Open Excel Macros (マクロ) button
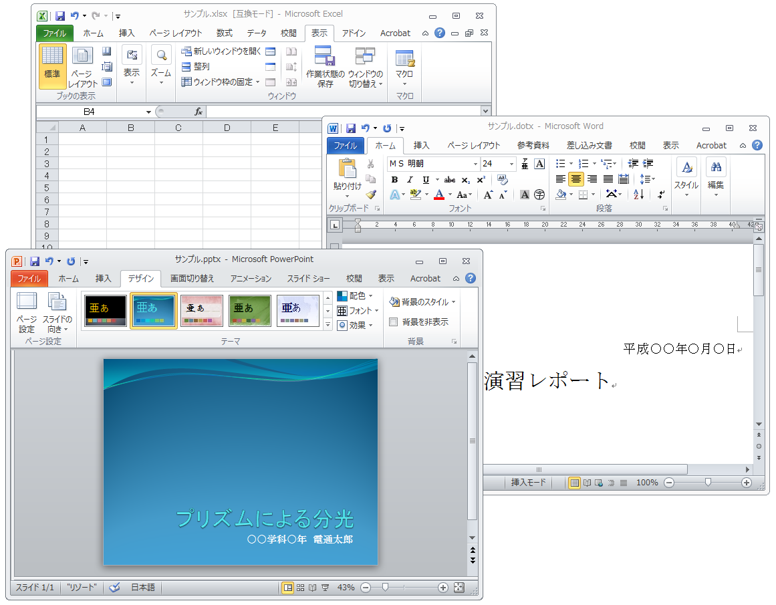Image resolution: width=776 pixels, height=605 pixels. pos(404,67)
